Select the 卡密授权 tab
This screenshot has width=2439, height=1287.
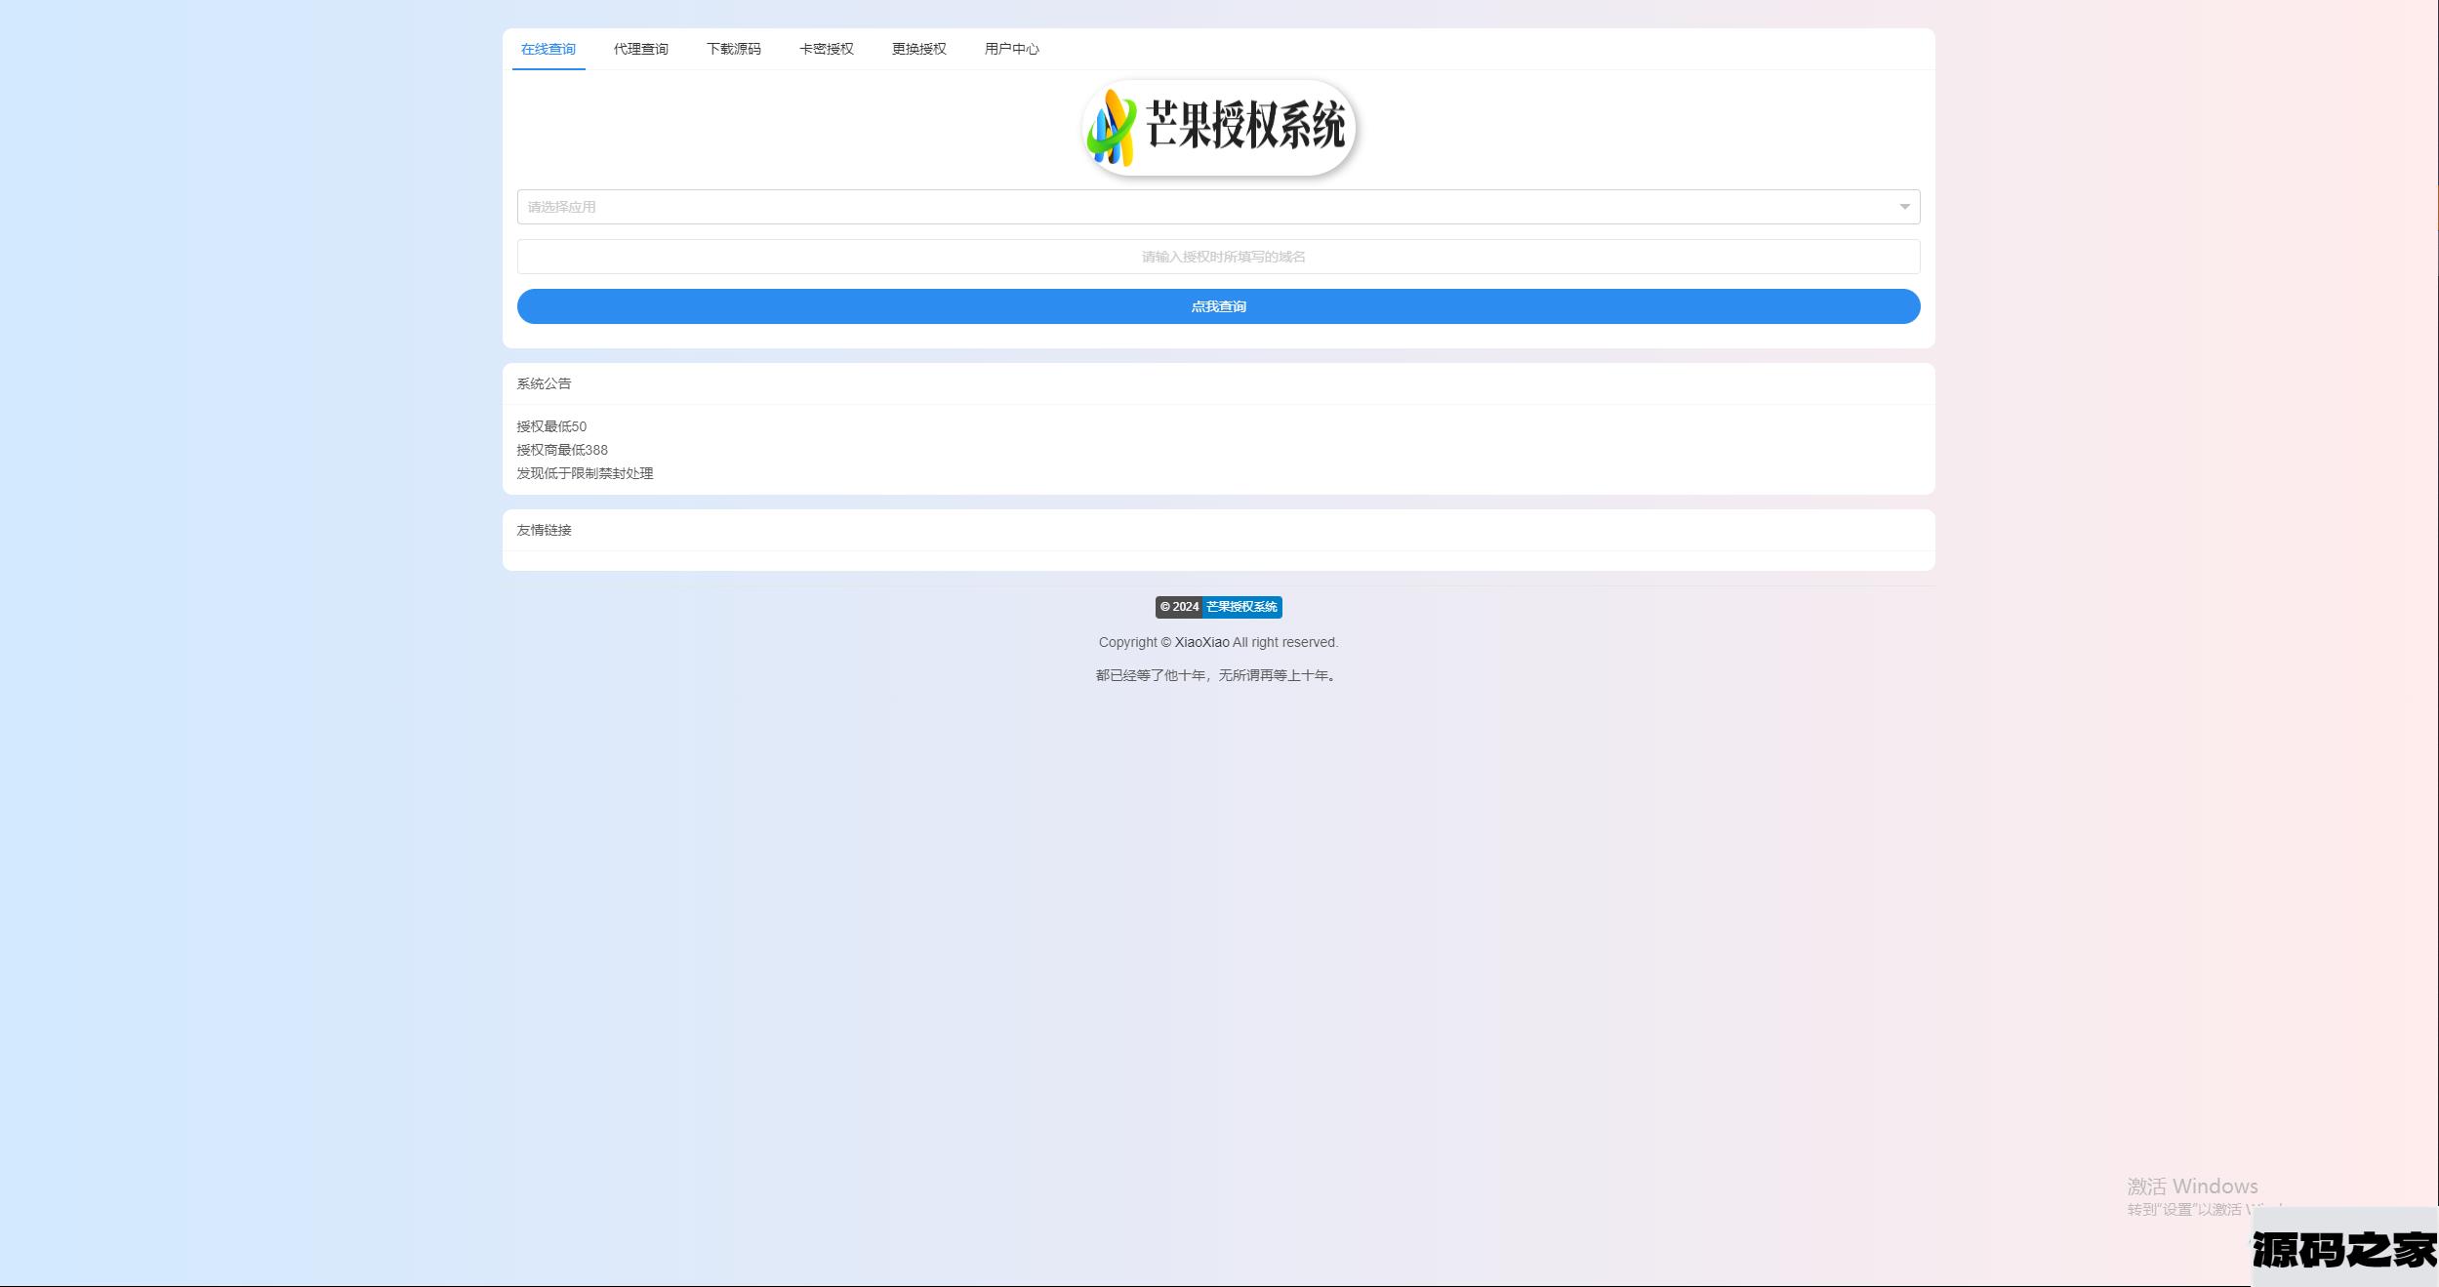click(827, 49)
